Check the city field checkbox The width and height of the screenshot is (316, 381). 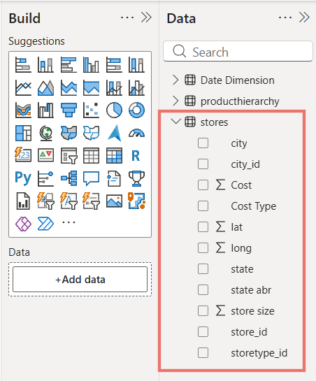[203, 143]
